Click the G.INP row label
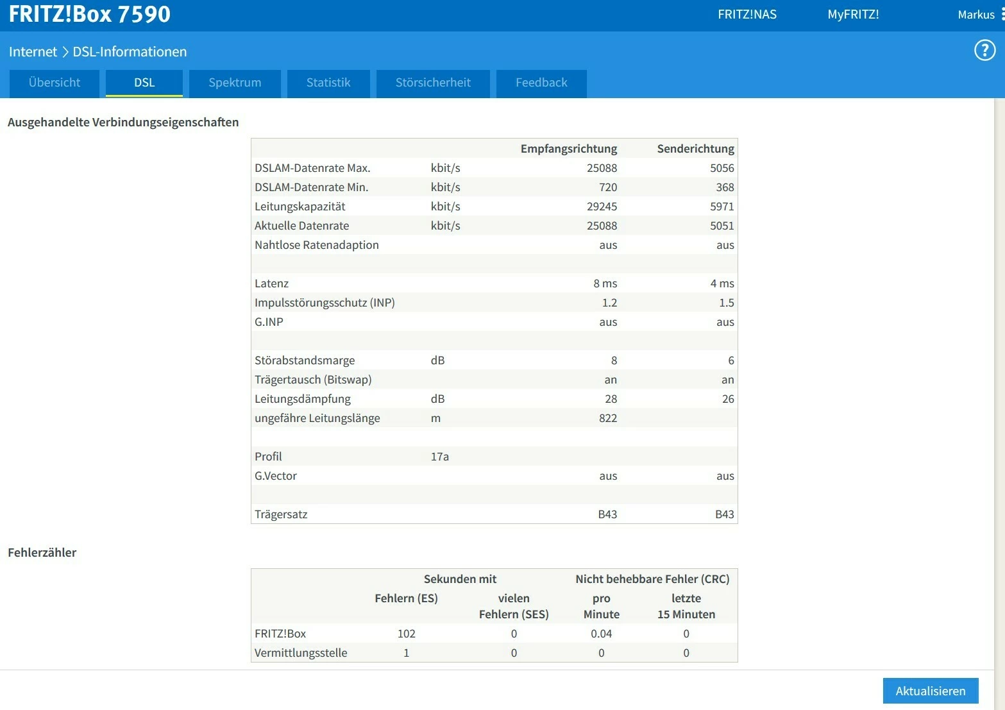 [269, 322]
